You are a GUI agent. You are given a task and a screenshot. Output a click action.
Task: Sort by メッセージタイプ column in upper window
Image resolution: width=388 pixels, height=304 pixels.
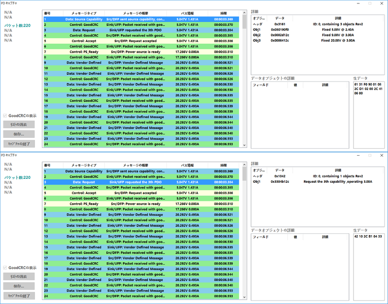pyautogui.click(x=84, y=14)
